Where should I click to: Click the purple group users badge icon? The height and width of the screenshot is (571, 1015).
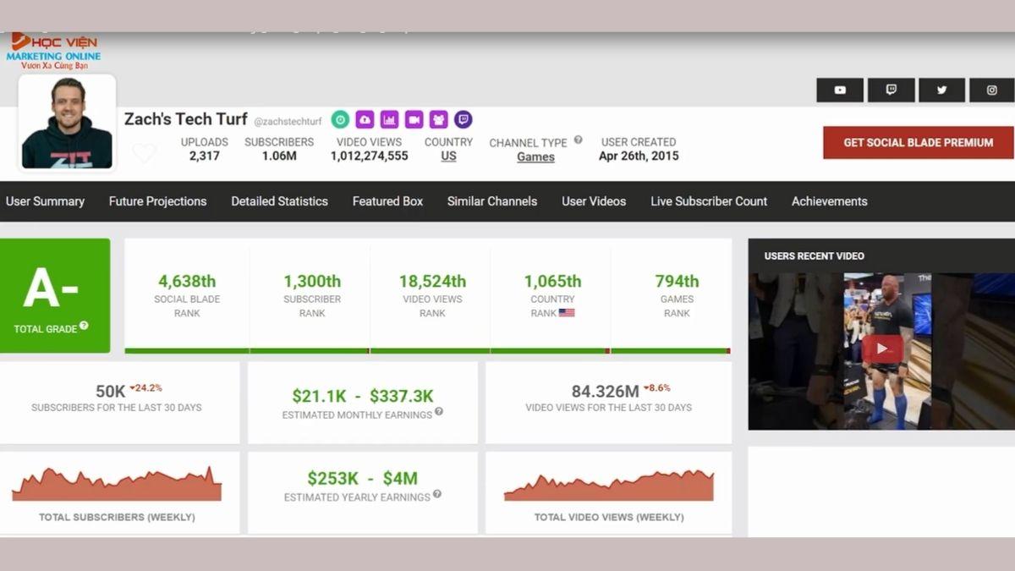click(x=438, y=119)
